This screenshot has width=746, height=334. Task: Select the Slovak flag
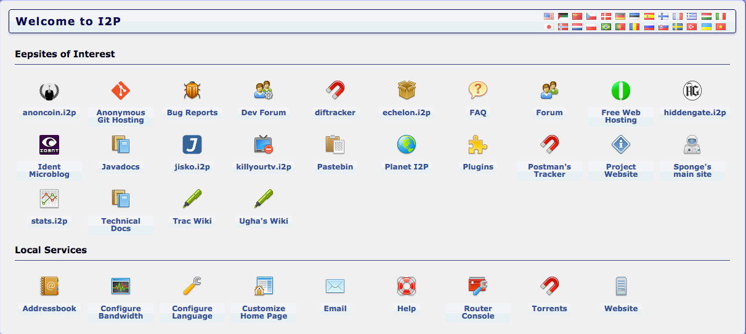[663, 27]
